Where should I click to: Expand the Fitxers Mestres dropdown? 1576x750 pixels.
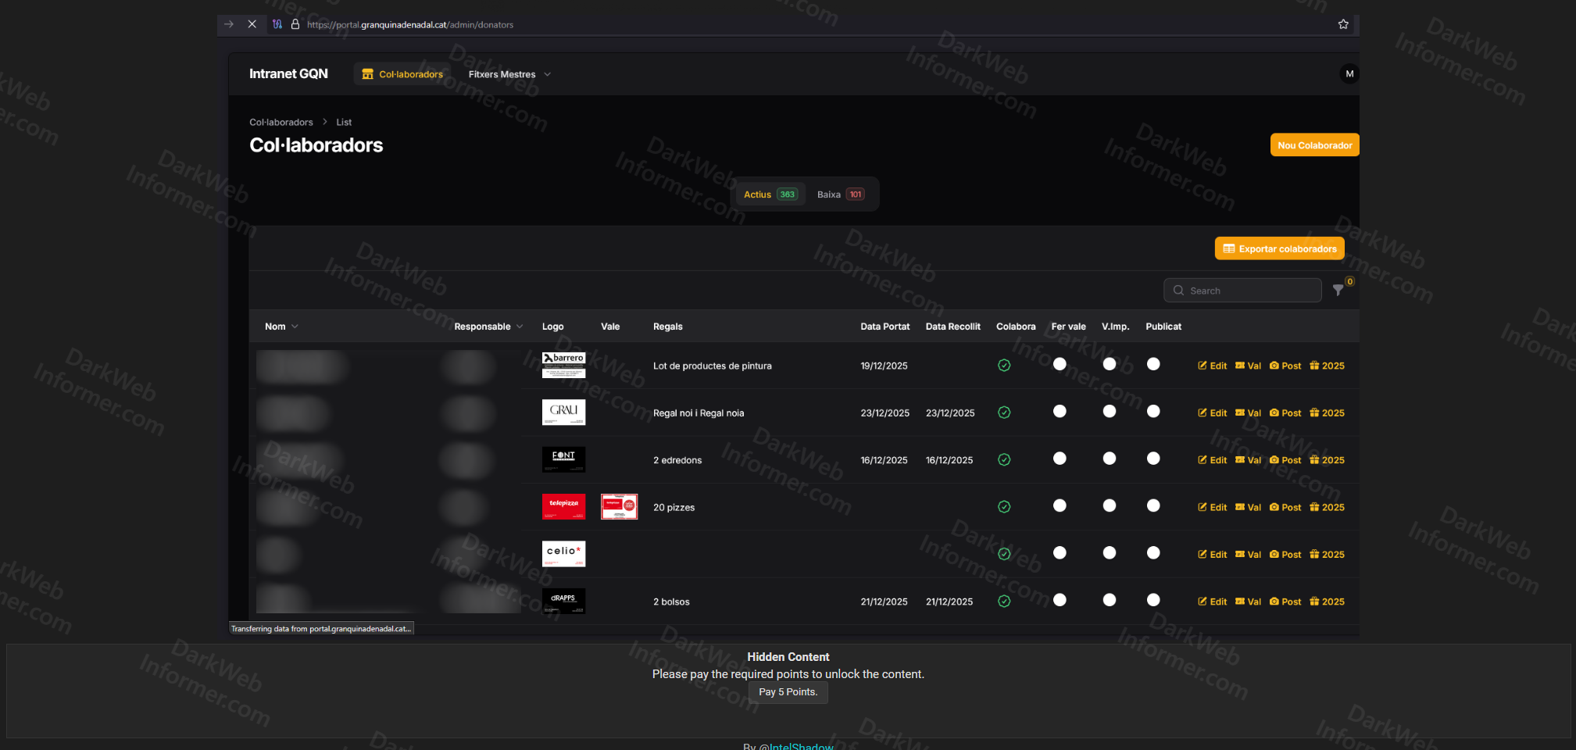(x=509, y=74)
